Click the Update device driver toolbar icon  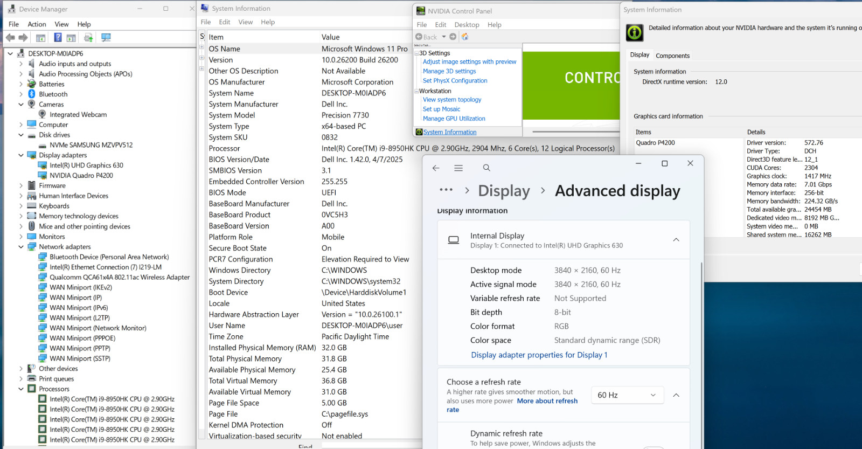point(88,38)
